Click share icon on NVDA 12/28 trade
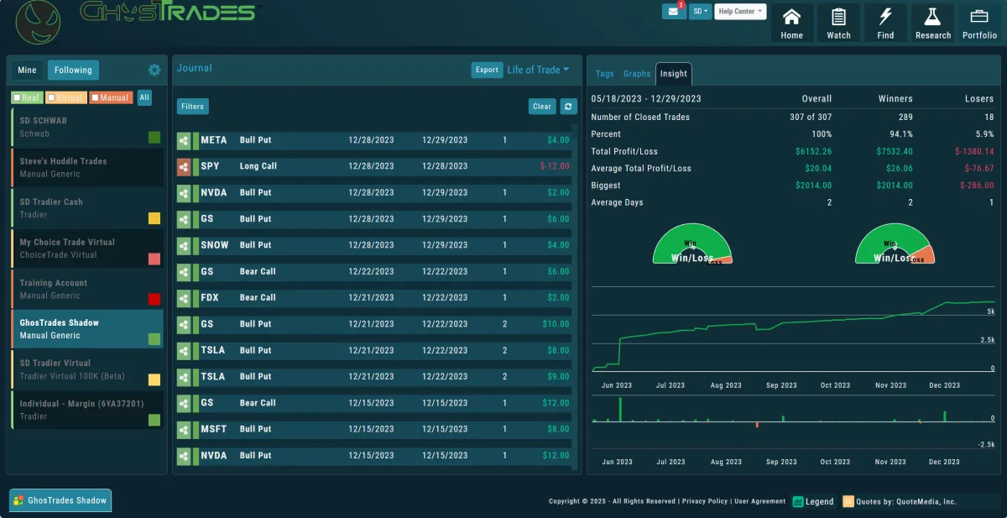1007x518 pixels. coord(184,192)
